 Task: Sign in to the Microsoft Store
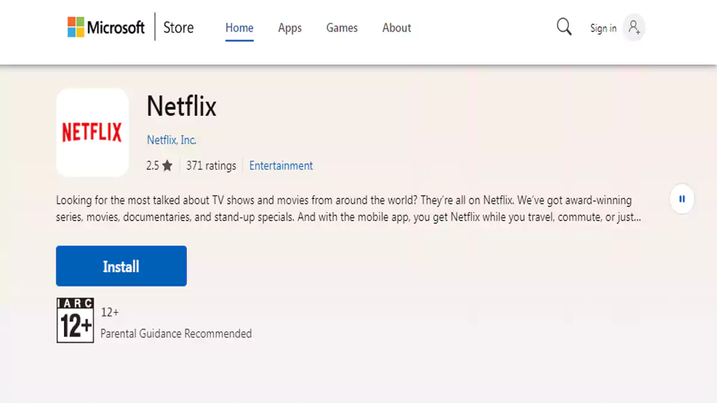click(603, 27)
